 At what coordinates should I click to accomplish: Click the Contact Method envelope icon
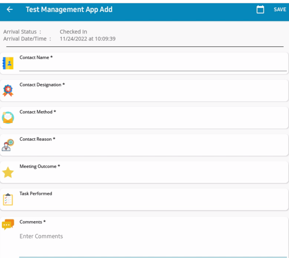click(x=8, y=118)
